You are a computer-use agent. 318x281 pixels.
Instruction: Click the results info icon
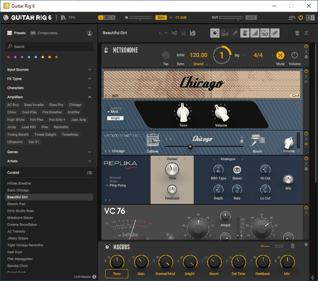point(94,277)
